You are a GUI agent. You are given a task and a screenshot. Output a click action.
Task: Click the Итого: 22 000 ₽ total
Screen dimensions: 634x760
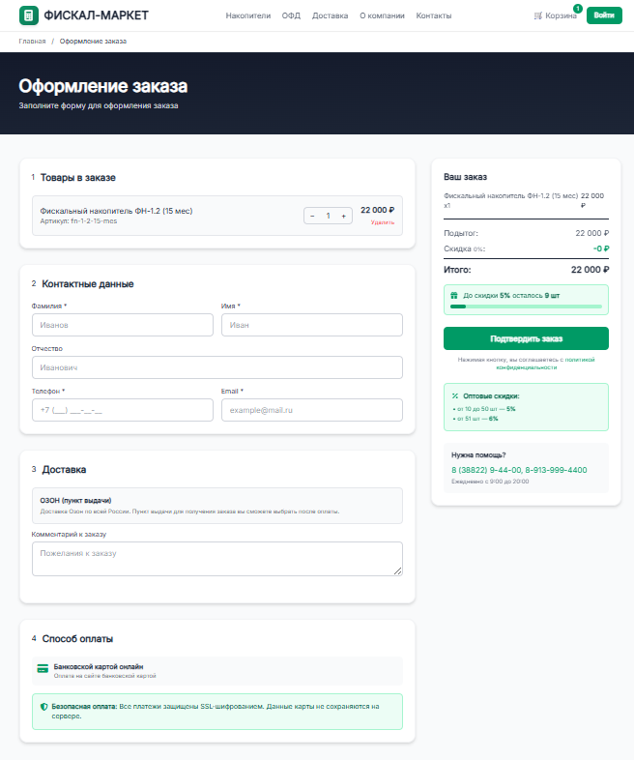coord(526,270)
